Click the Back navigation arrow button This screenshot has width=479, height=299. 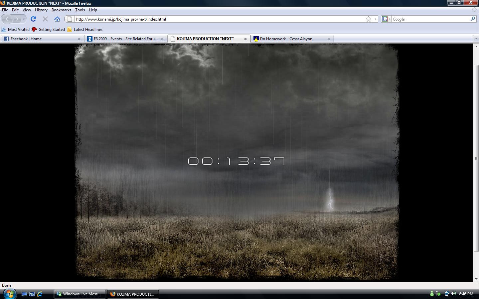pyautogui.click(x=7, y=19)
